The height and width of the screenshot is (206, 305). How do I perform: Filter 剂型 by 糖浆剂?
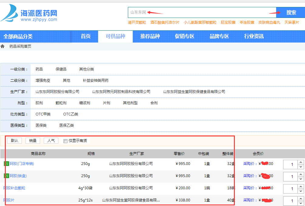point(85,103)
